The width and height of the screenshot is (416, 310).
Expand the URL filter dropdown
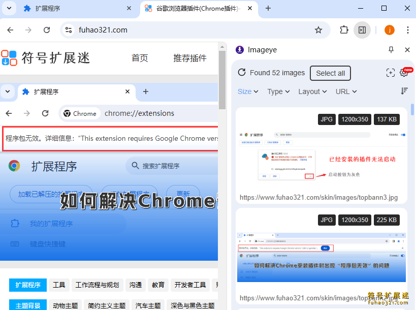[346, 91]
